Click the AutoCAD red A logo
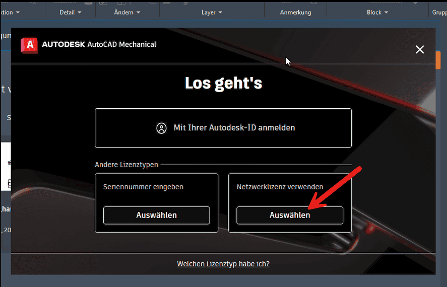 [x=29, y=45]
